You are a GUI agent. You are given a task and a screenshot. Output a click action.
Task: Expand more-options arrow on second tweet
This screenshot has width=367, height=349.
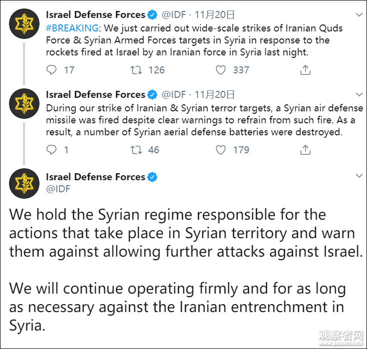[x=358, y=94]
